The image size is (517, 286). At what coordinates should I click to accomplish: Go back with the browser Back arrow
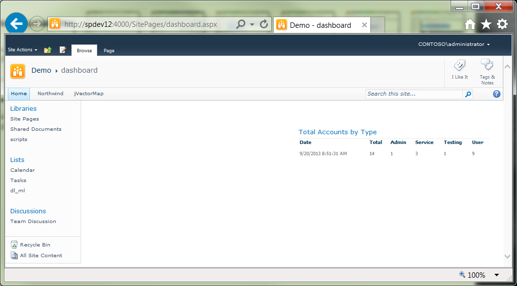coord(16,23)
